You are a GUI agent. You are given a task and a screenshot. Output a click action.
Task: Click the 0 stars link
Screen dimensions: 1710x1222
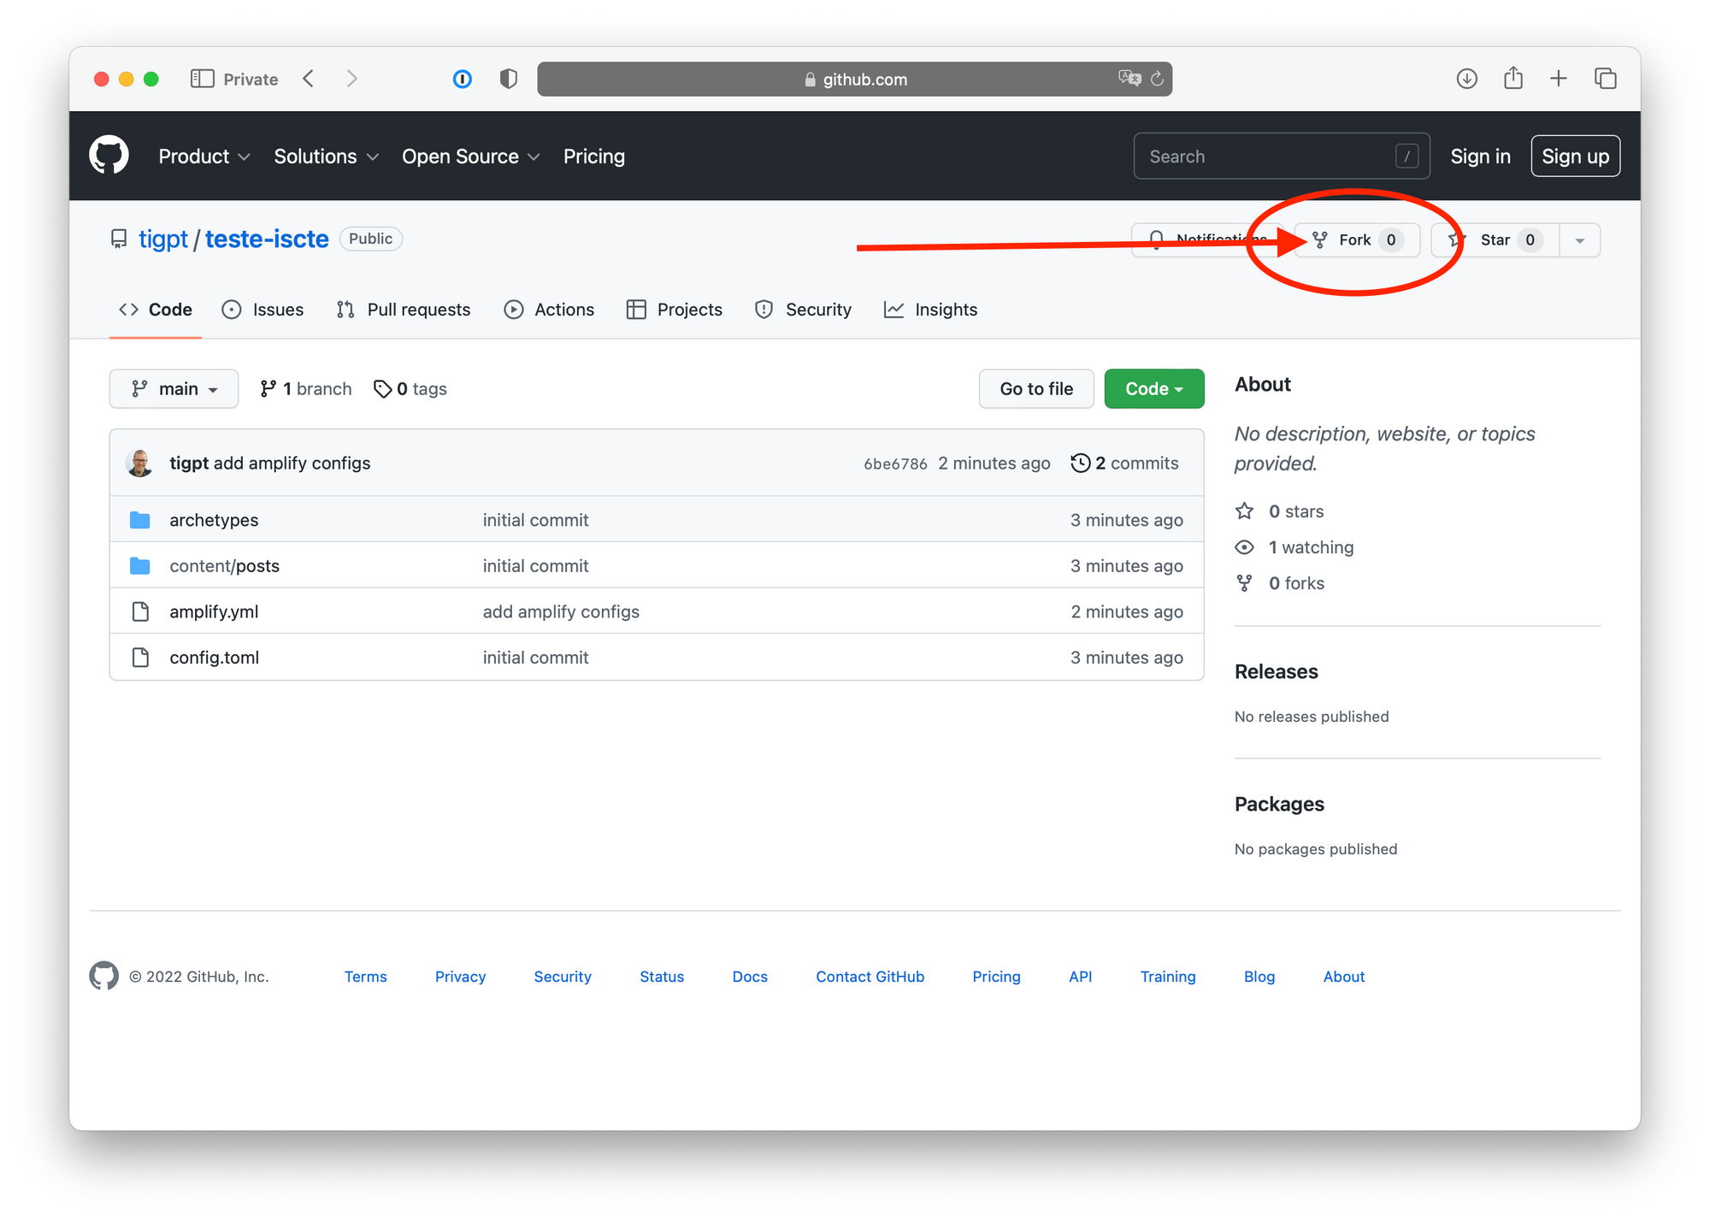(x=1280, y=511)
